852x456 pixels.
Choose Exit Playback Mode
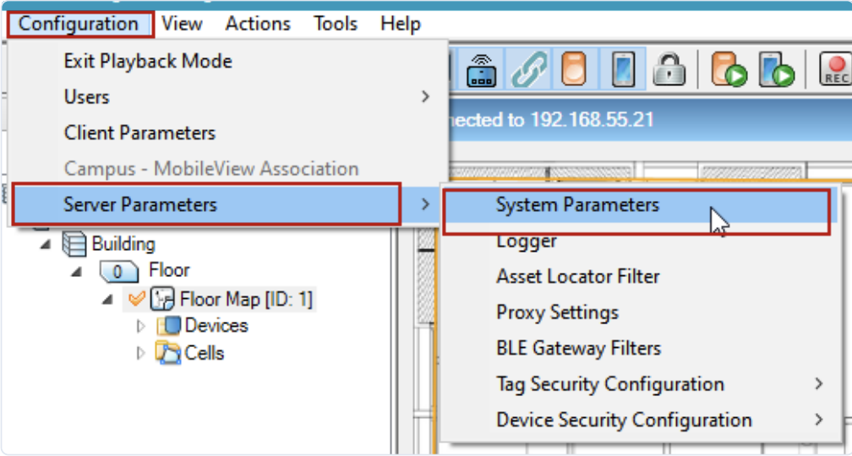[x=148, y=62]
